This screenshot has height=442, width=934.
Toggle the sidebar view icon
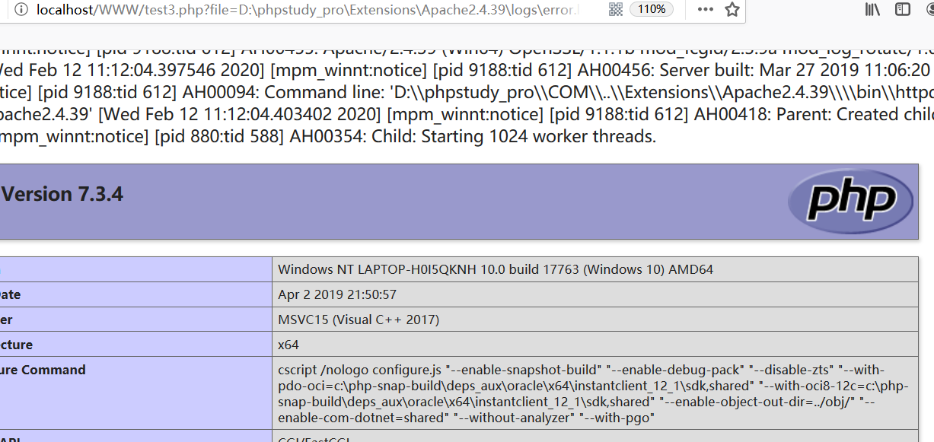tap(903, 9)
